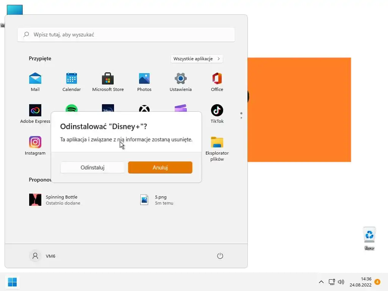Click the network tray icon

click(332, 282)
